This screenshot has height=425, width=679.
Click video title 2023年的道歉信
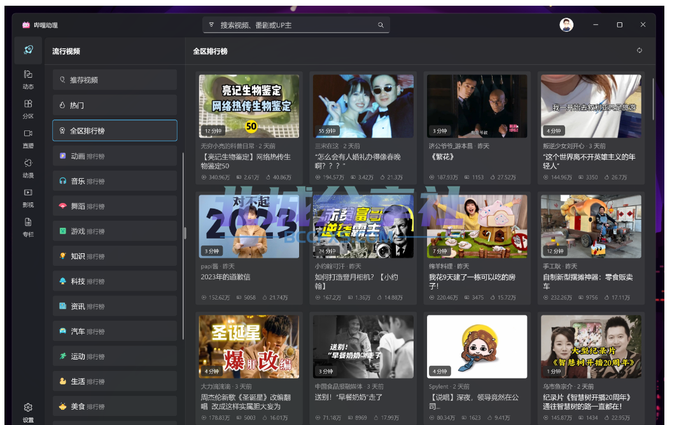click(225, 277)
